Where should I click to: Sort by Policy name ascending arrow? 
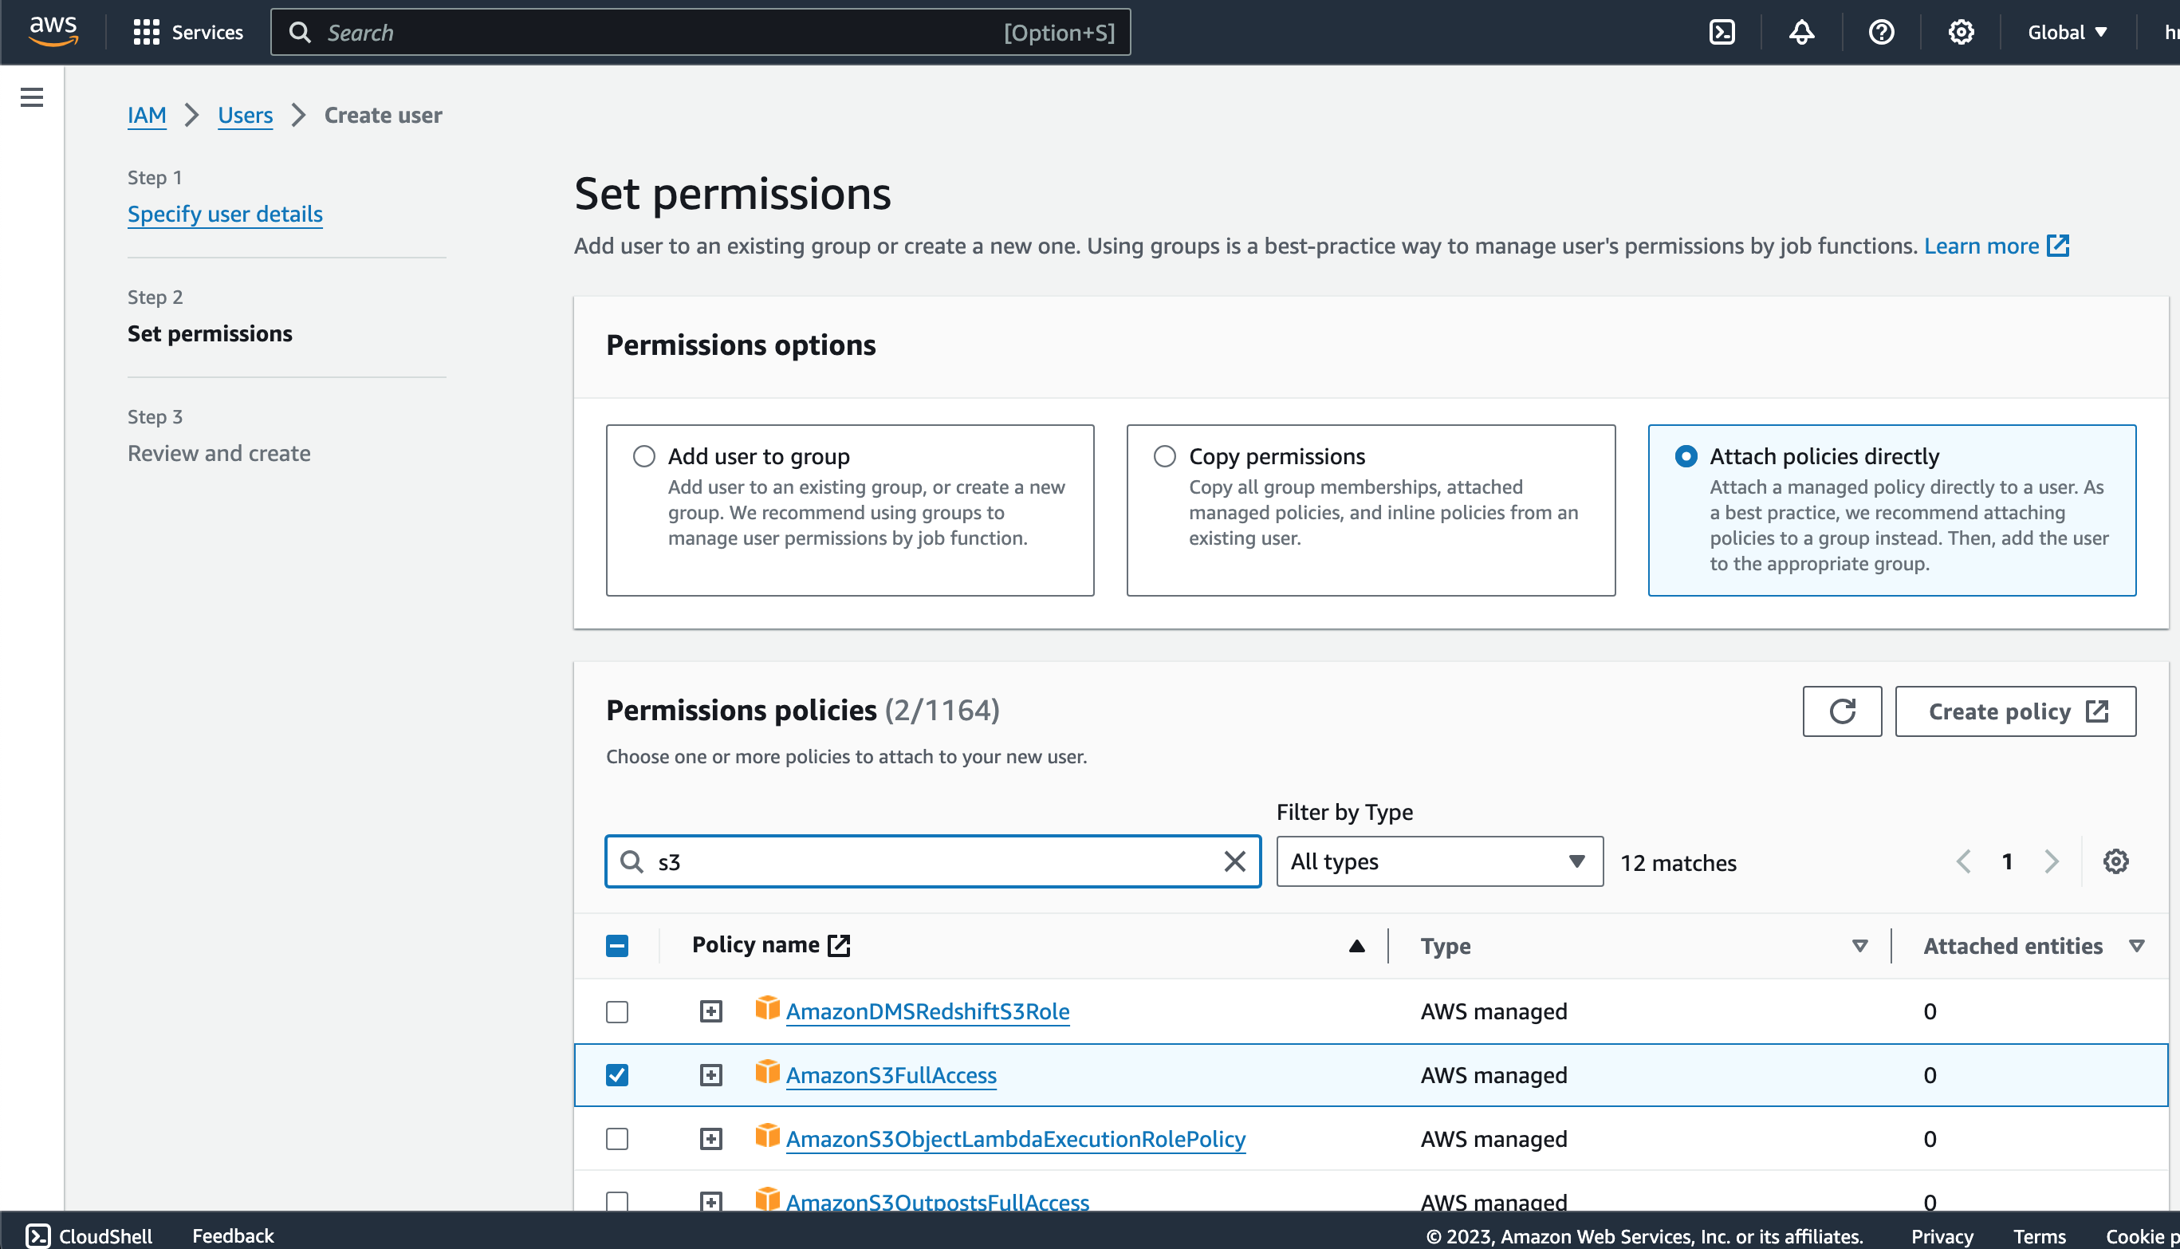click(1356, 946)
